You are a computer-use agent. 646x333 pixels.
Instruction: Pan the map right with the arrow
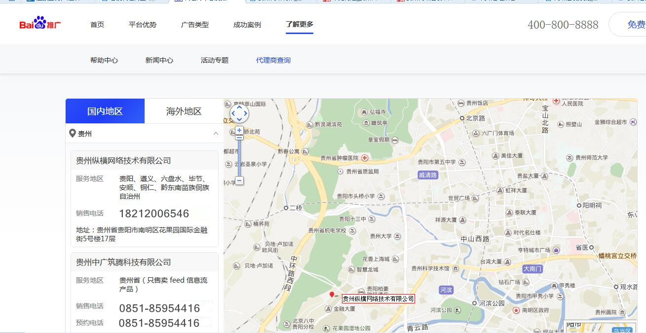(x=245, y=114)
